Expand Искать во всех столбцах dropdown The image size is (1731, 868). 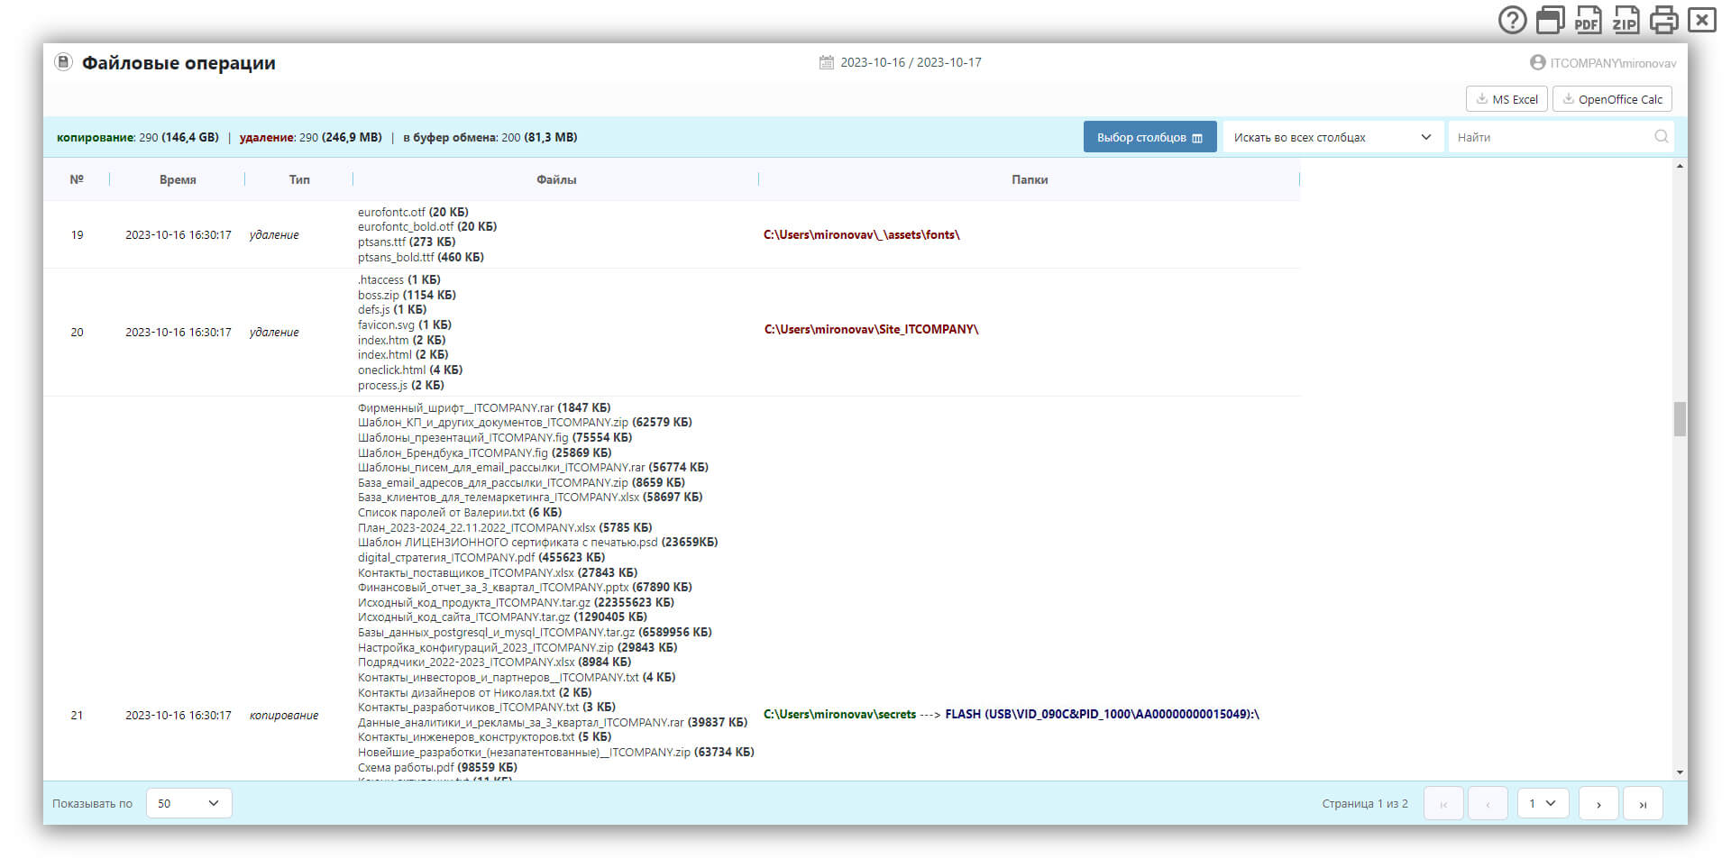point(1332,137)
